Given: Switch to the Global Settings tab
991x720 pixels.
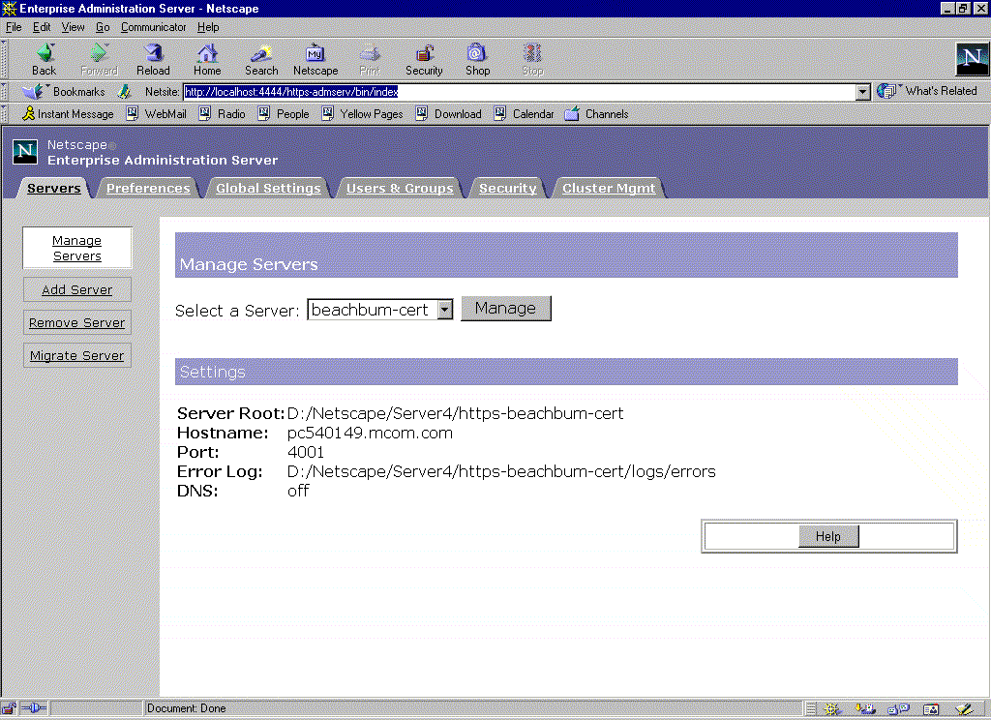Looking at the screenshot, I should click(268, 188).
